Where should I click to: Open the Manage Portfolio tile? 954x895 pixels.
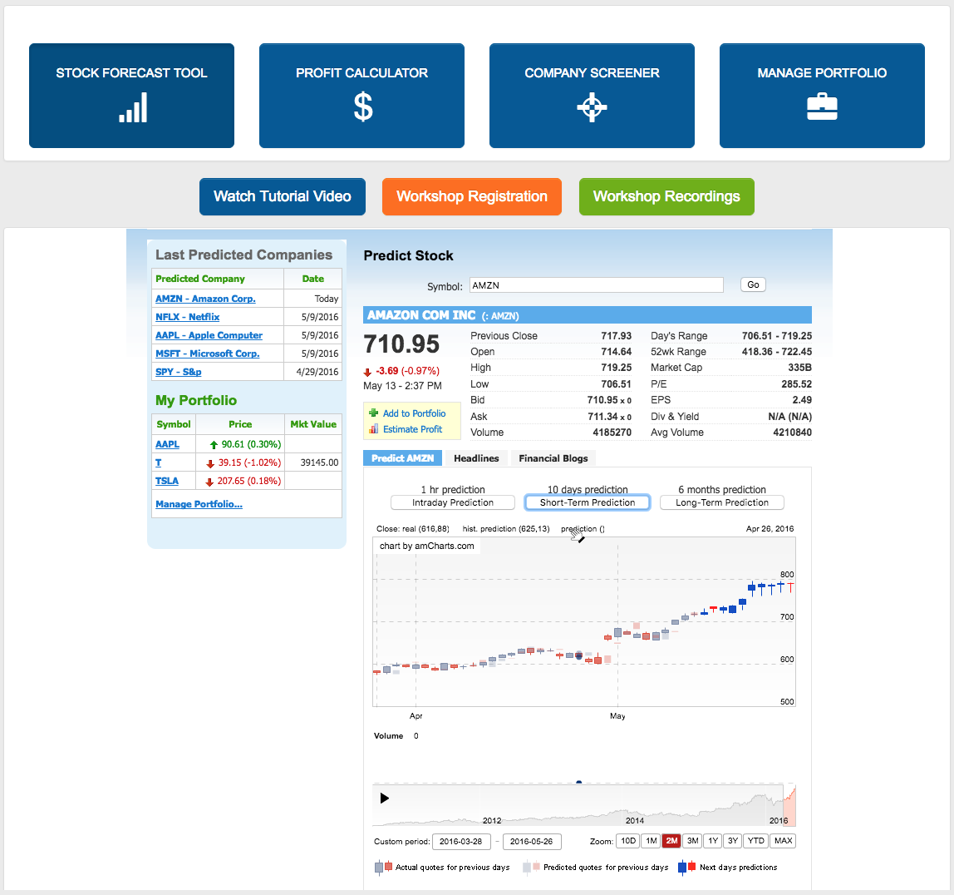tap(822, 96)
